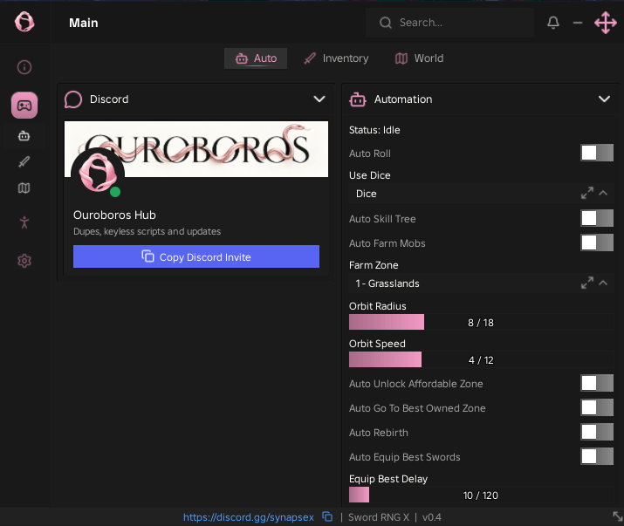
Task: Open the settings gear sidebar icon
Action: pyautogui.click(x=24, y=261)
